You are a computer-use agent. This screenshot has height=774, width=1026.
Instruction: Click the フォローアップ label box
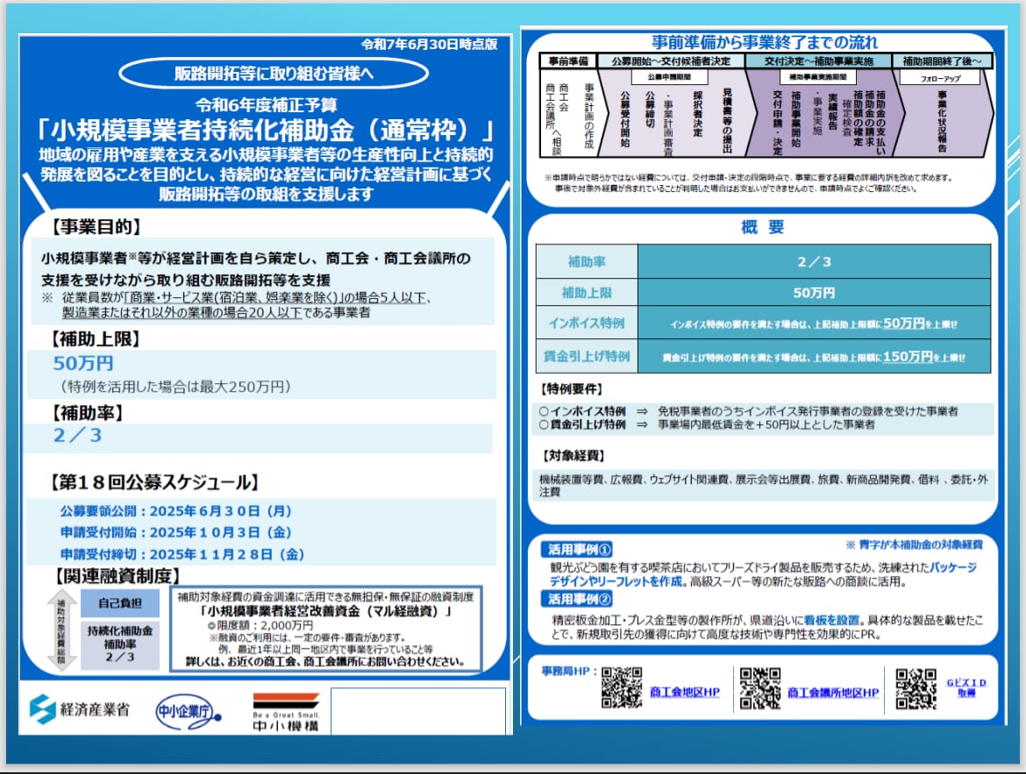[x=940, y=78]
